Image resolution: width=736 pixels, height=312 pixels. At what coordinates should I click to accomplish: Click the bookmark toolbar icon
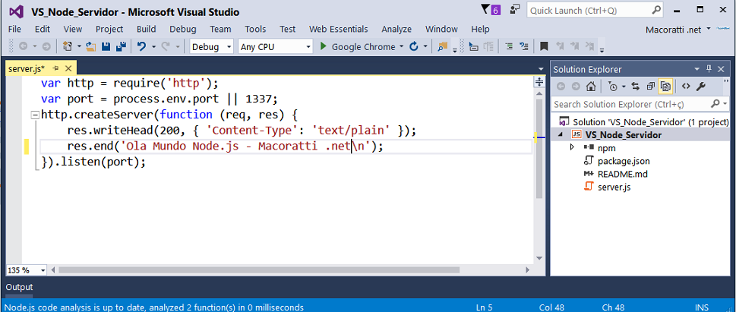click(544, 47)
